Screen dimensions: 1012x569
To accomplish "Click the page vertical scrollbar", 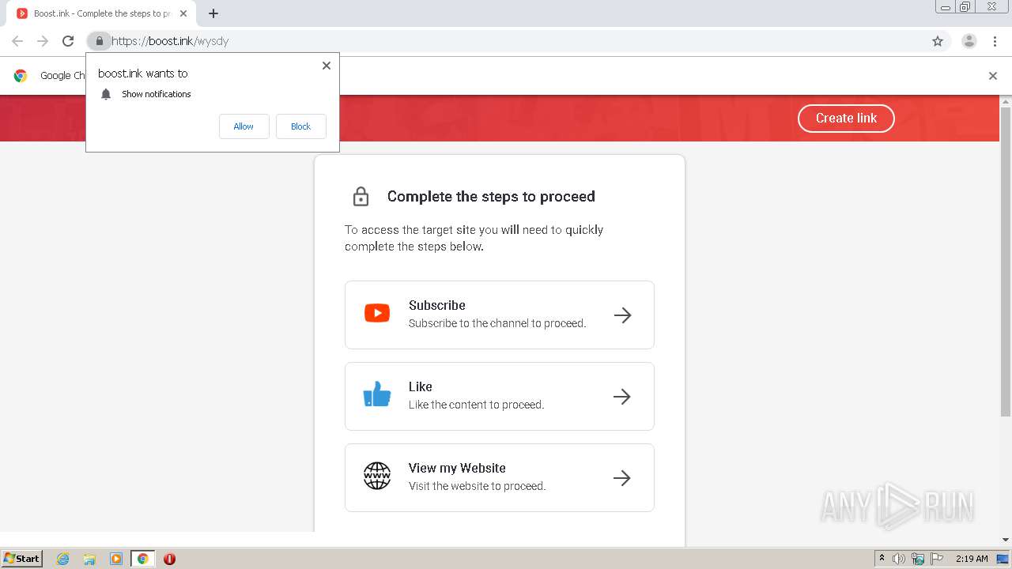I will 1006,261.
